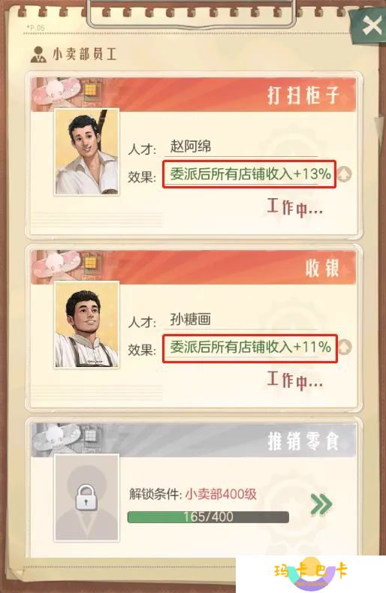Select the 收银 job banner
Screen dimensions: 386x593
(x=194, y=267)
